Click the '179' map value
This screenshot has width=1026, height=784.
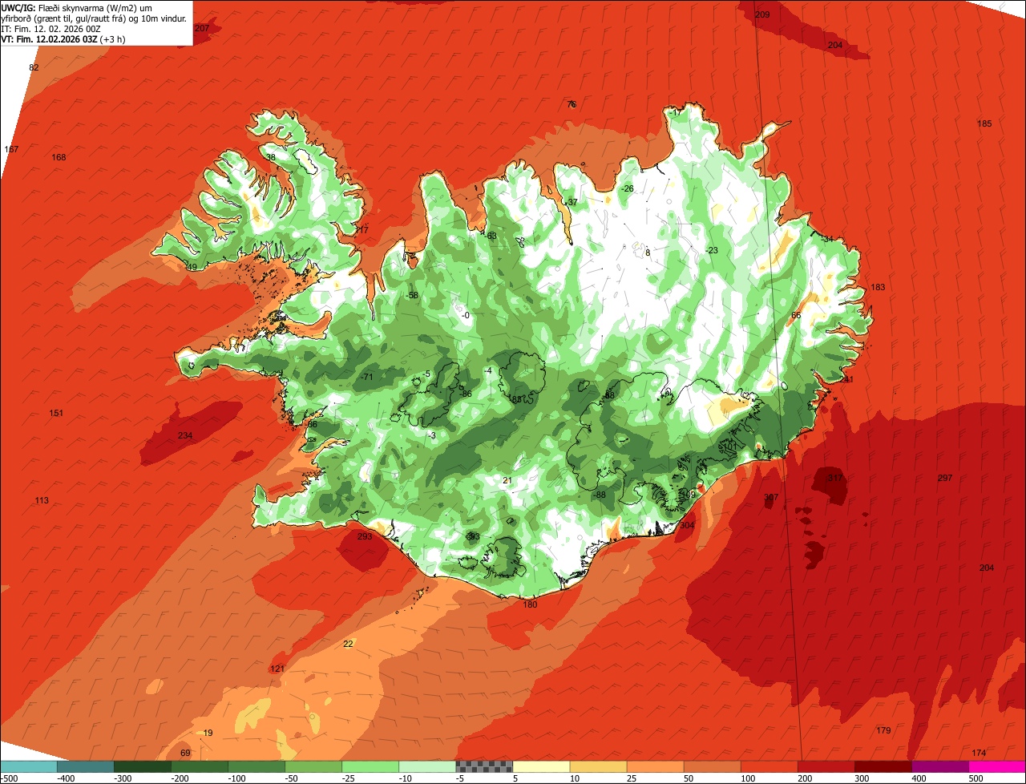pos(883,730)
